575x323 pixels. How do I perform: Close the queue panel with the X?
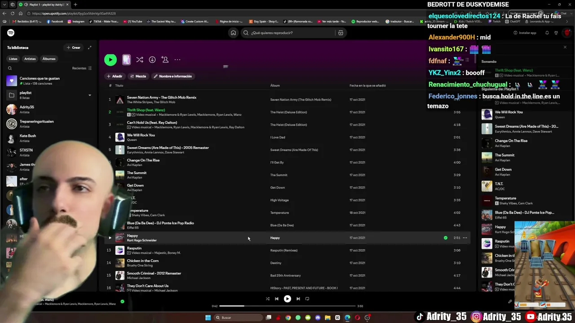click(x=565, y=47)
